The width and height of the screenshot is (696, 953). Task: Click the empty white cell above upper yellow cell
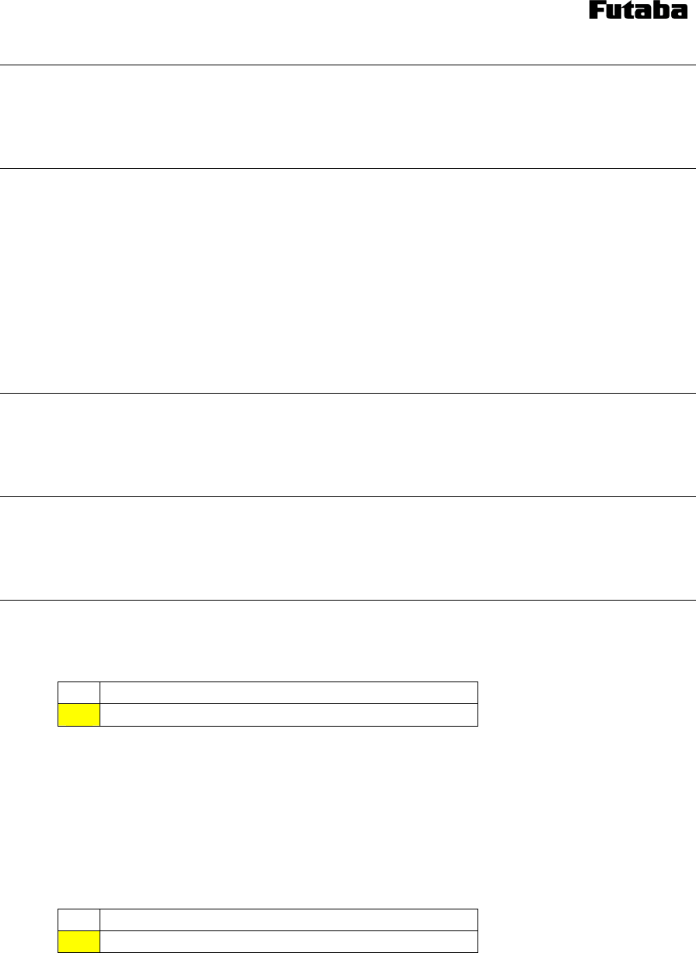tap(79, 693)
